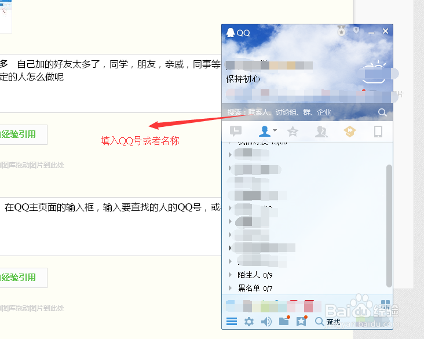424x339 pixels.
Task: Open the message manager speaker icon
Action: tap(266, 322)
